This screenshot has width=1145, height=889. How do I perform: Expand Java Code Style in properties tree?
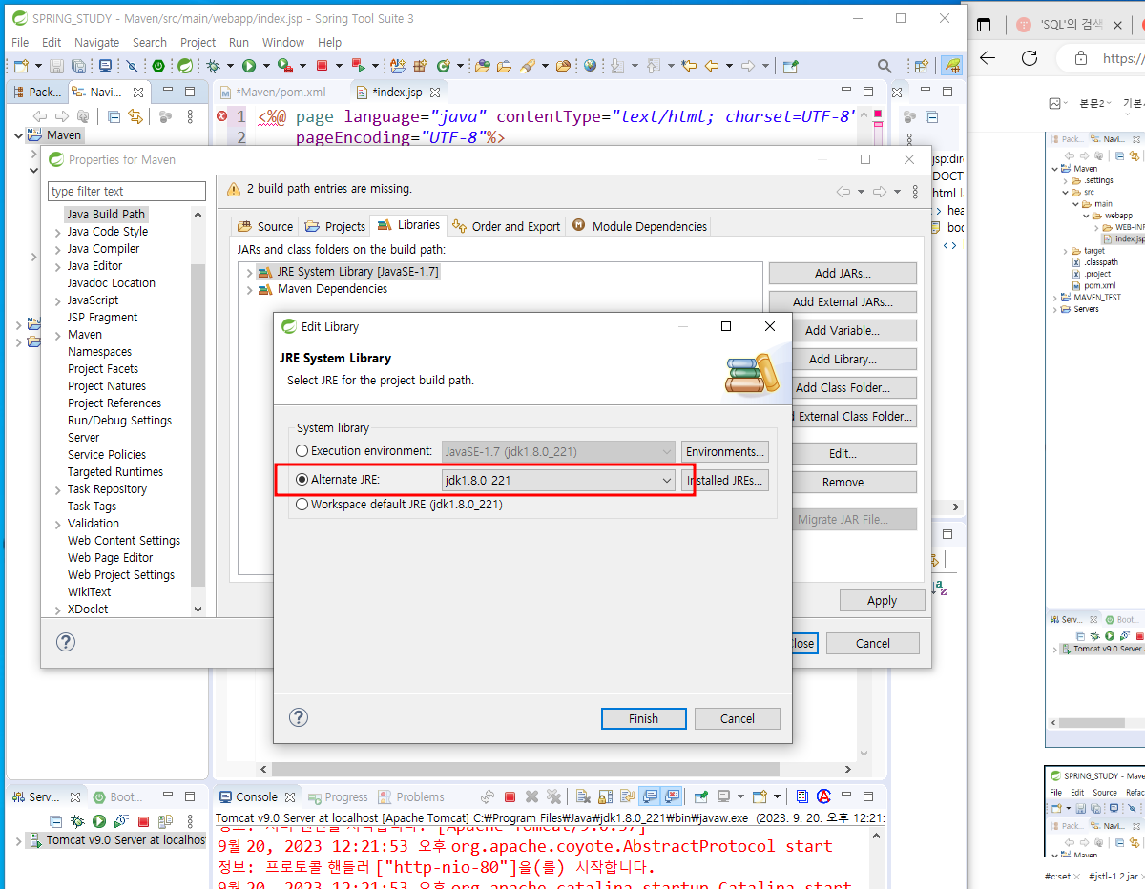tap(59, 232)
